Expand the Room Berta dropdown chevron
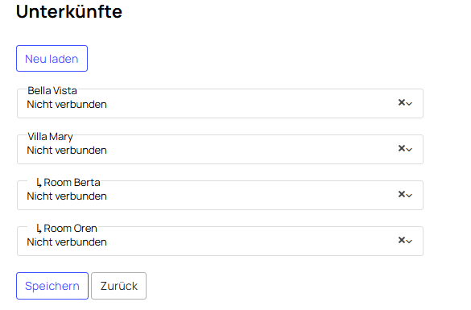Image resolution: width=471 pixels, height=310 pixels. point(409,196)
